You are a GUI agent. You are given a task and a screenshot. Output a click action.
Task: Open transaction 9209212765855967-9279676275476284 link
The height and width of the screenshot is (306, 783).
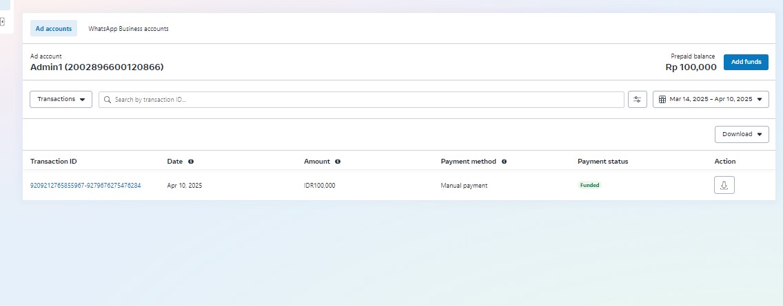point(85,186)
